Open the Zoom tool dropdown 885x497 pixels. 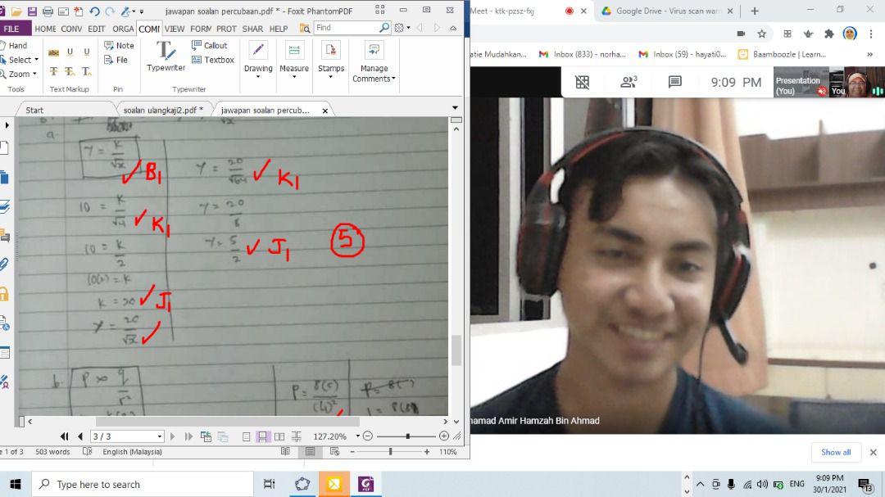[x=34, y=74]
